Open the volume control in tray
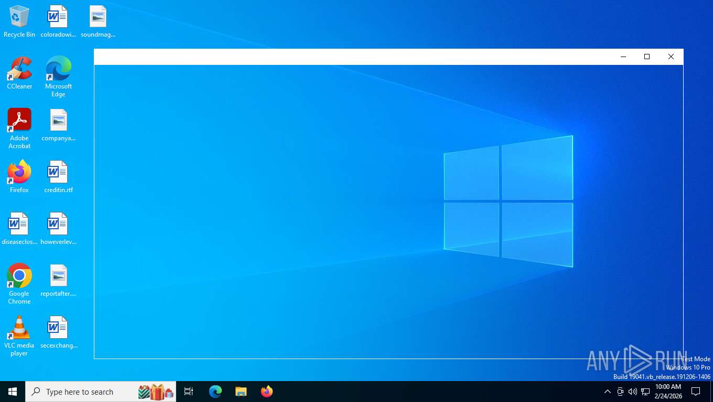The width and height of the screenshot is (713, 402). pyautogui.click(x=632, y=392)
